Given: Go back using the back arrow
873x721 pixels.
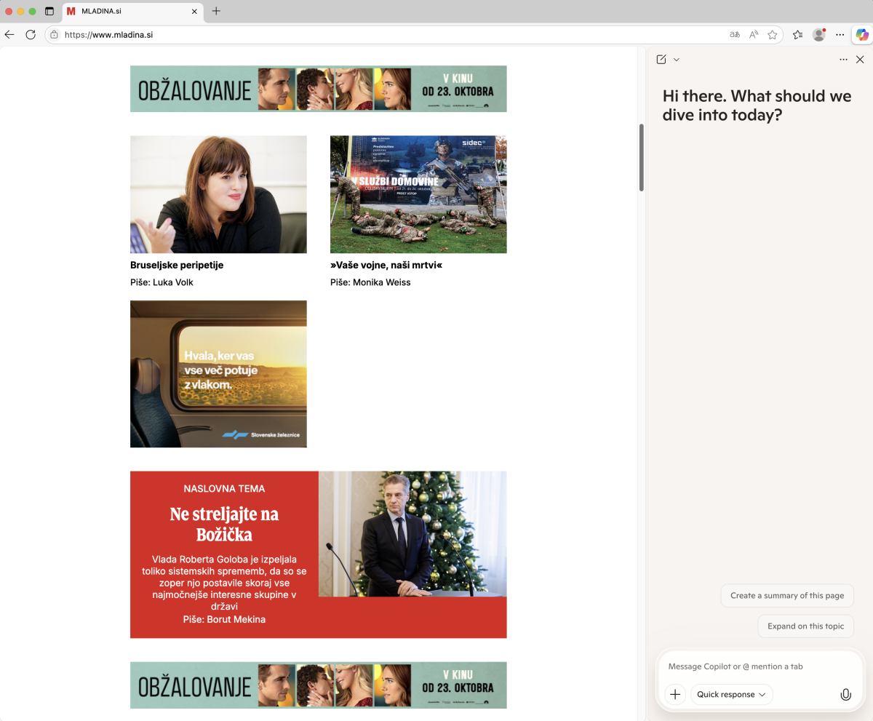Looking at the screenshot, I should tap(10, 34).
